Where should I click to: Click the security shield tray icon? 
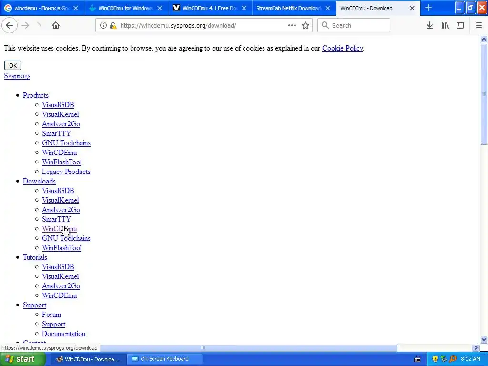[x=435, y=359]
